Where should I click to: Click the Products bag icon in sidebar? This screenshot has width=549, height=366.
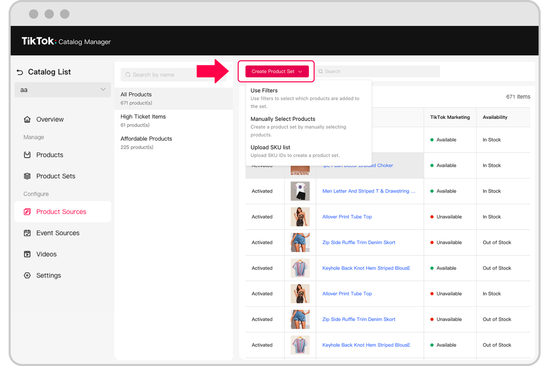coord(27,155)
